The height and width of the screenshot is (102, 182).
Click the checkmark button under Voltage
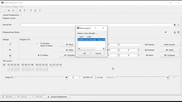point(10,44)
